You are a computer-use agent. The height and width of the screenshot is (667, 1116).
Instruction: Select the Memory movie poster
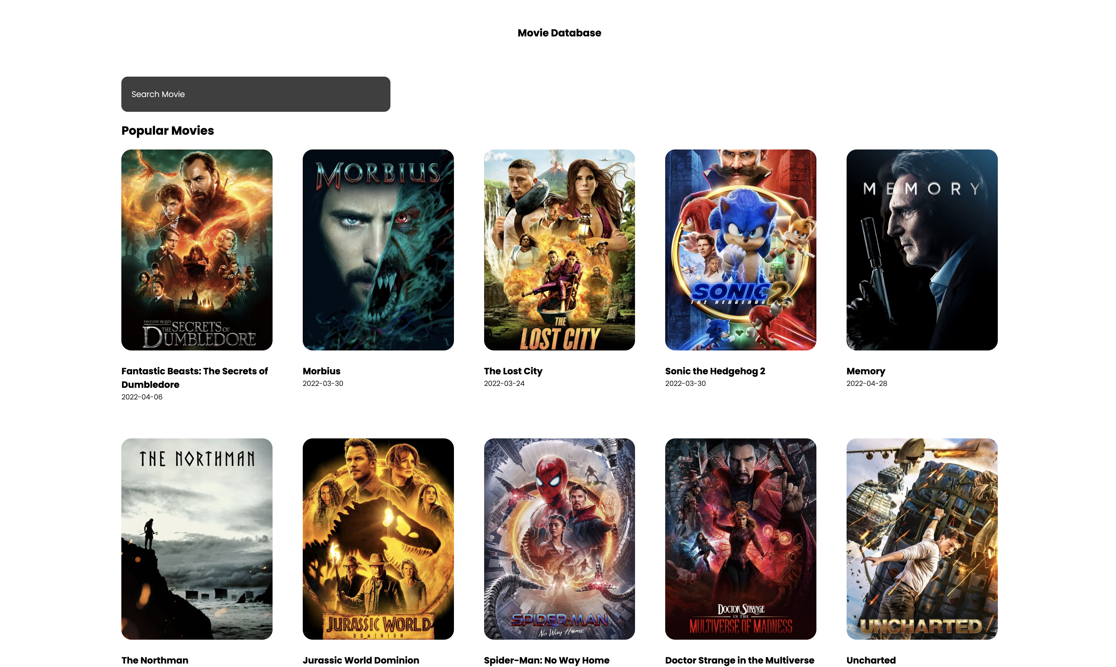click(922, 250)
